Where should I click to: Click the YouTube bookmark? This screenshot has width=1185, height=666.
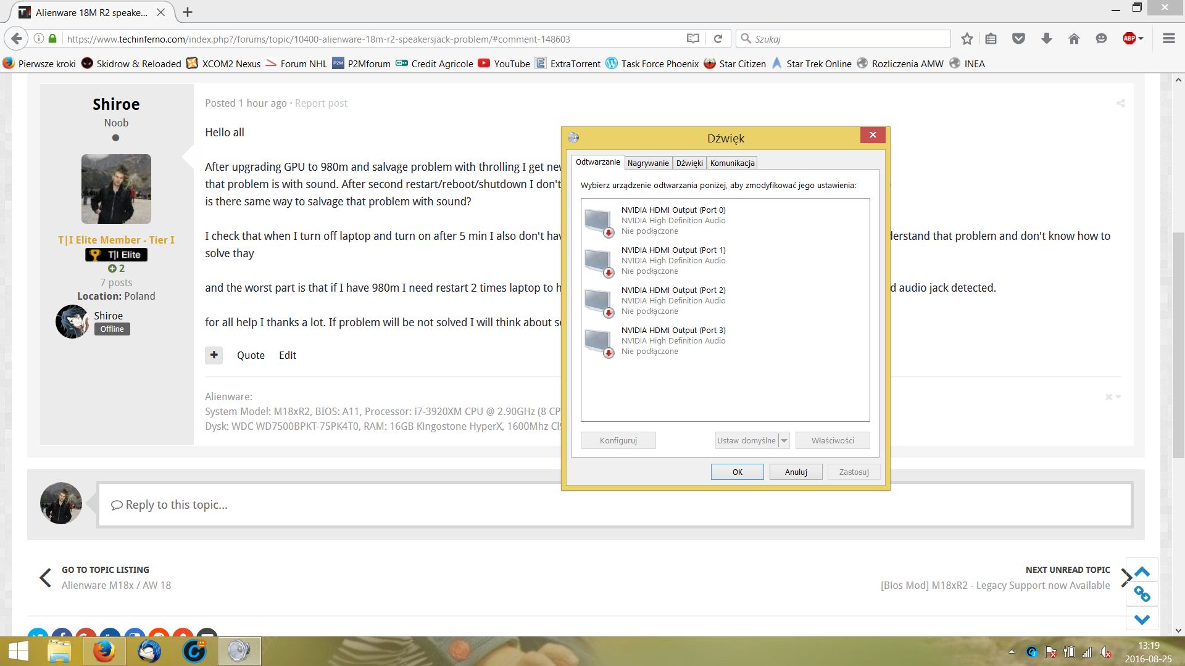(x=504, y=64)
